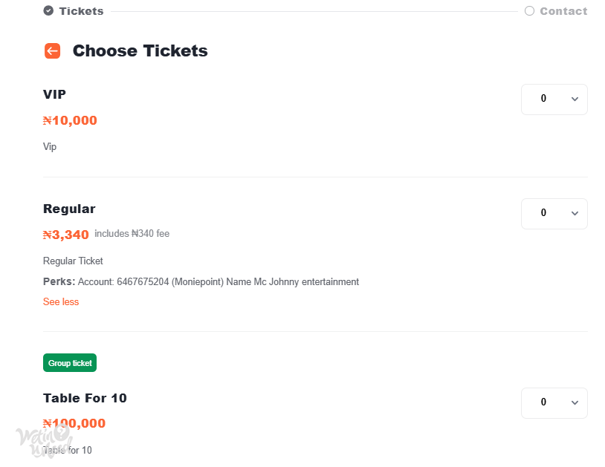The width and height of the screenshot is (605, 467).
Task: Open the Regular ticket quantity dropdown
Action: [x=554, y=214]
